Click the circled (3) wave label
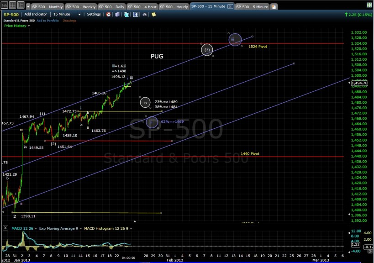Screen dimensions: 374x263 click(x=207, y=50)
